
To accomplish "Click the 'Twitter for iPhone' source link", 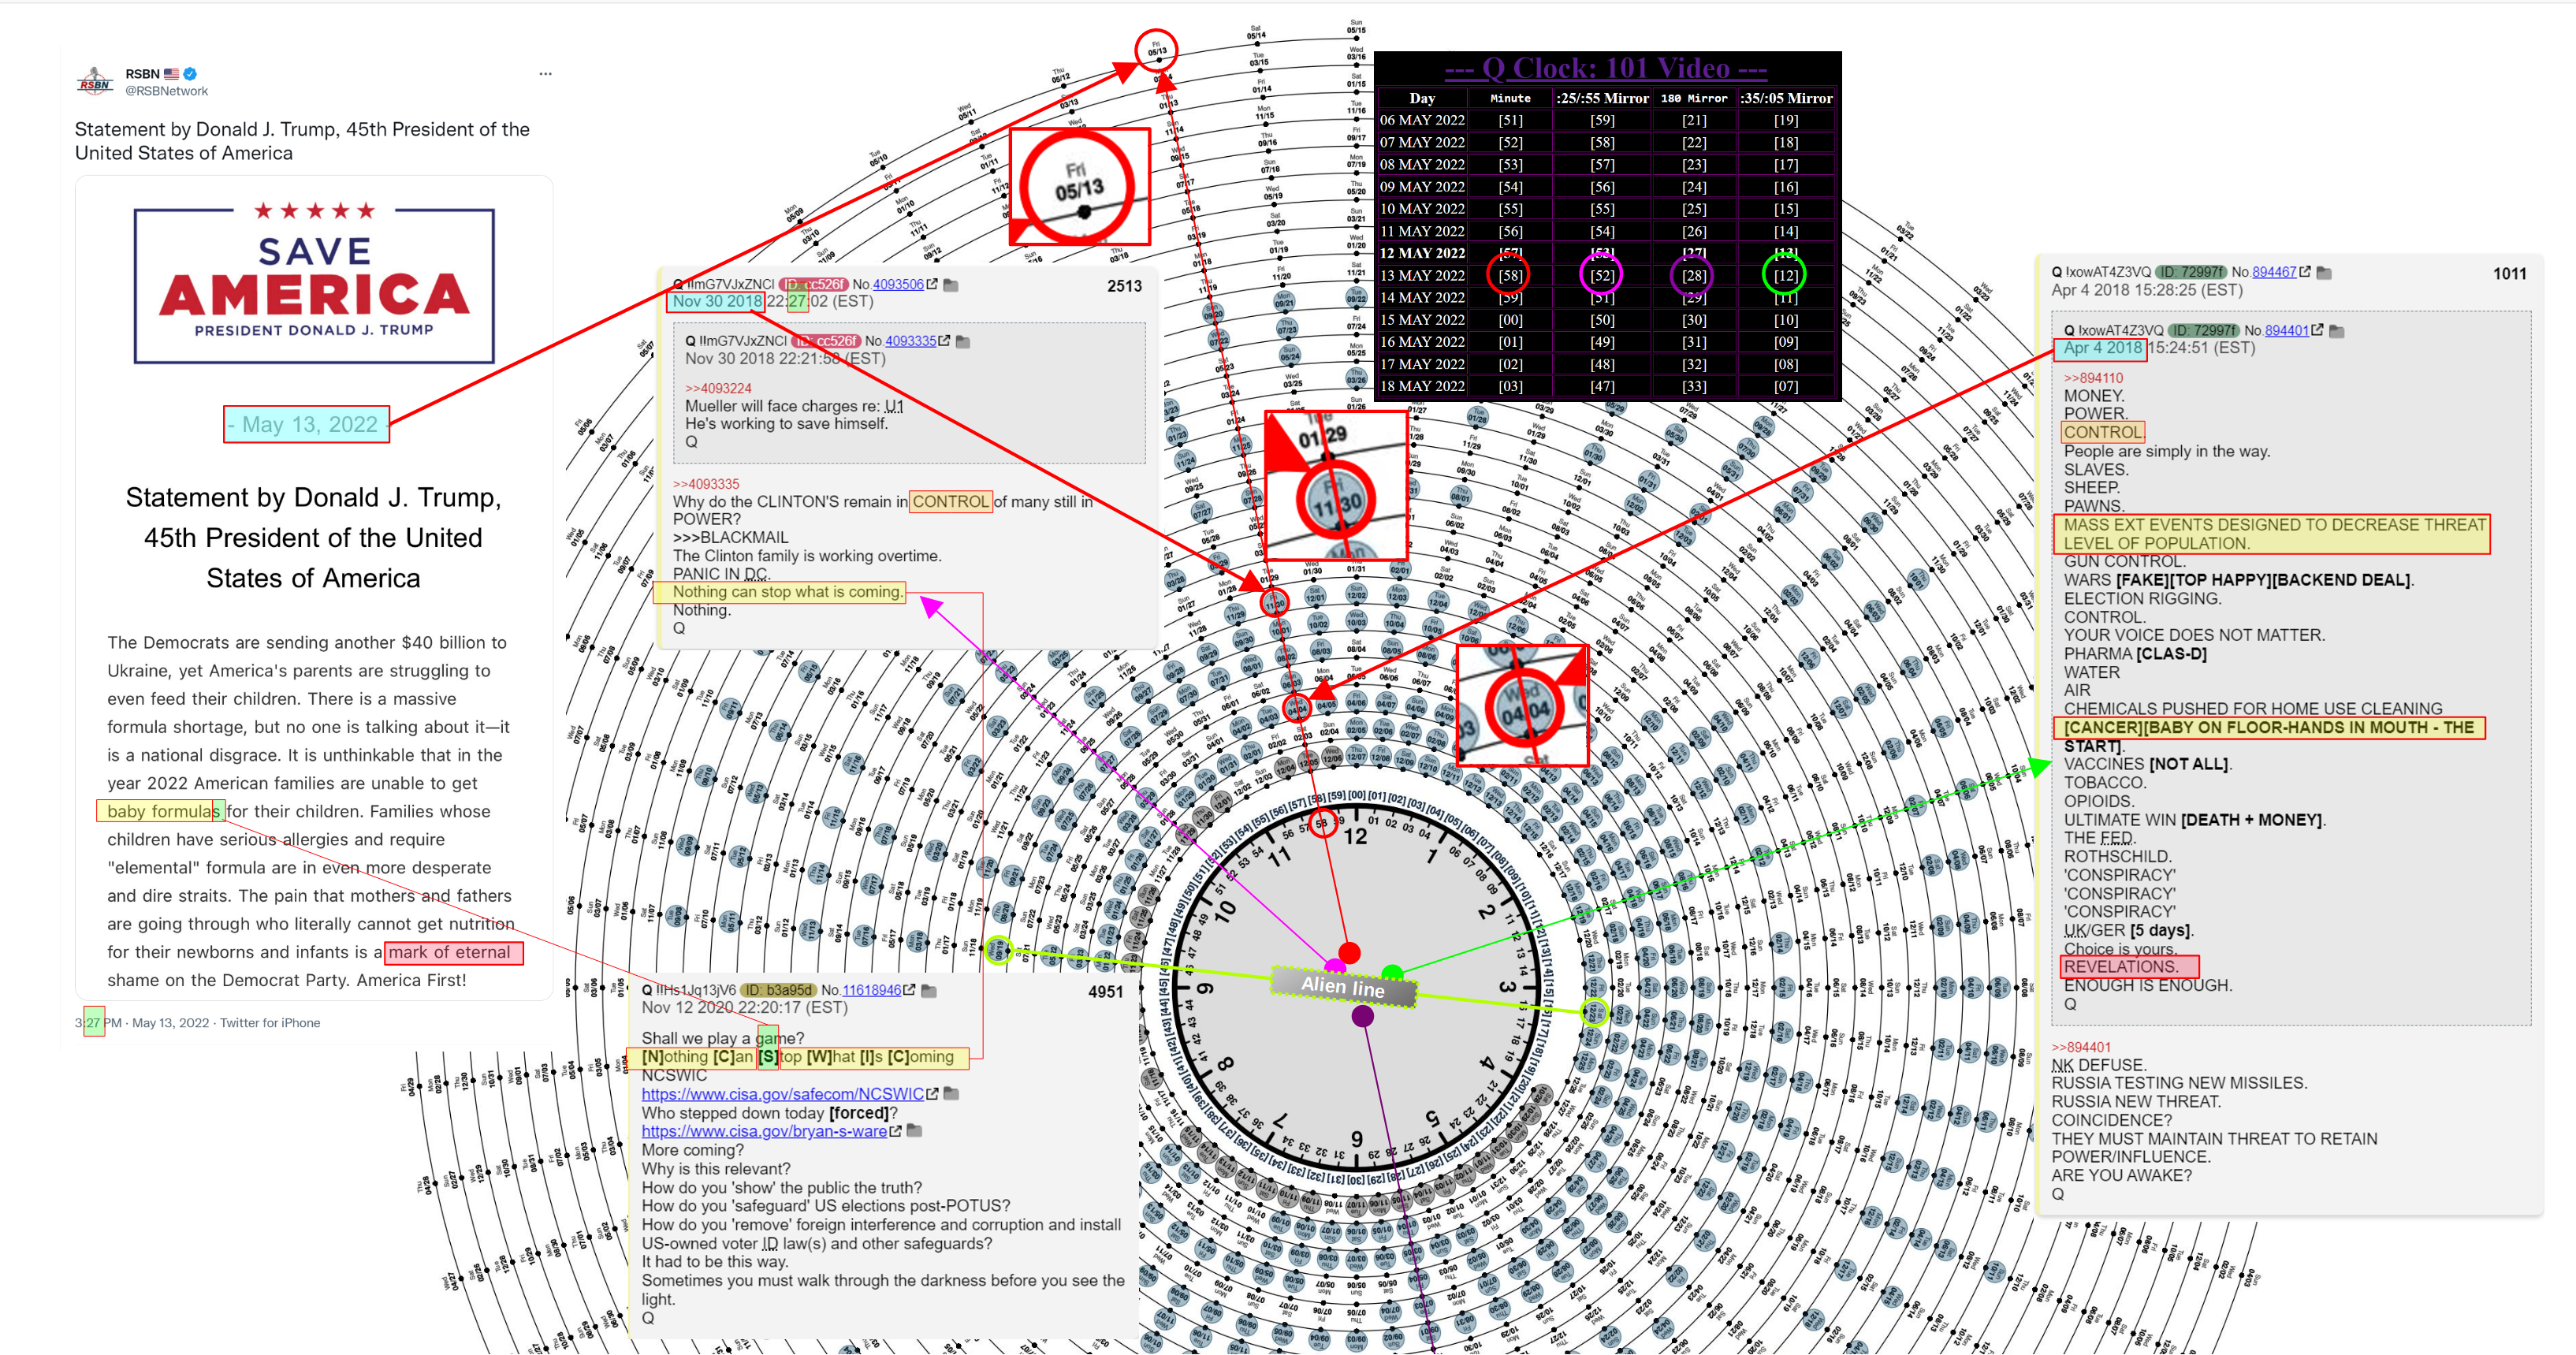I will (x=270, y=1023).
